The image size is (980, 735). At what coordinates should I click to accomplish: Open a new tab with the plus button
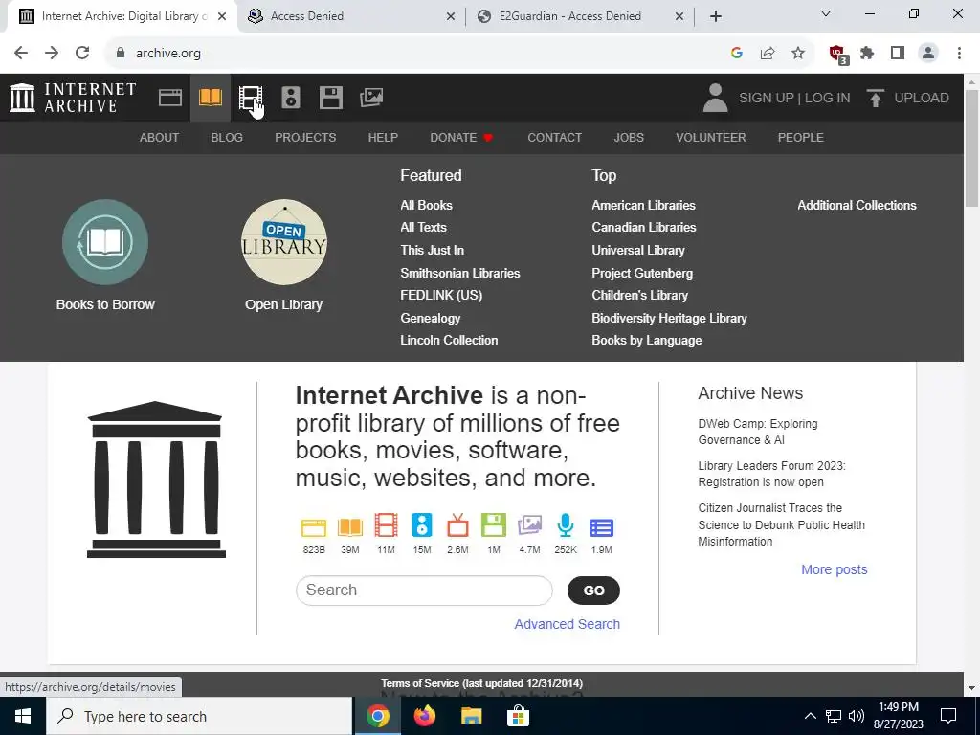[x=716, y=16]
